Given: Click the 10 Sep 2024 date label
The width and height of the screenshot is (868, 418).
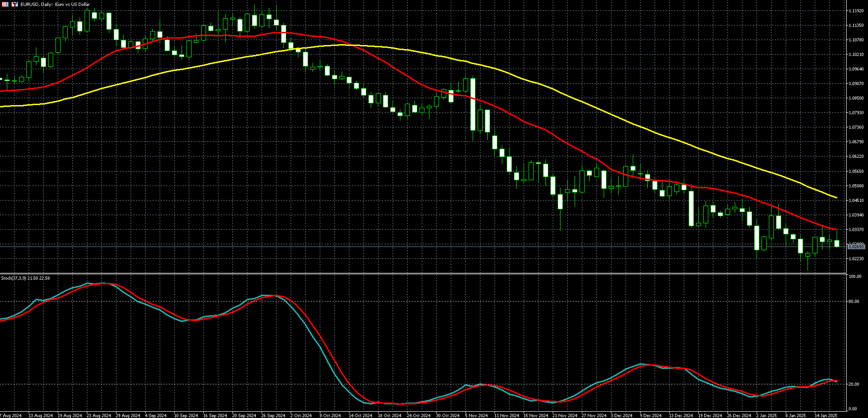Looking at the screenshot, I should click(x=186, y=415).
